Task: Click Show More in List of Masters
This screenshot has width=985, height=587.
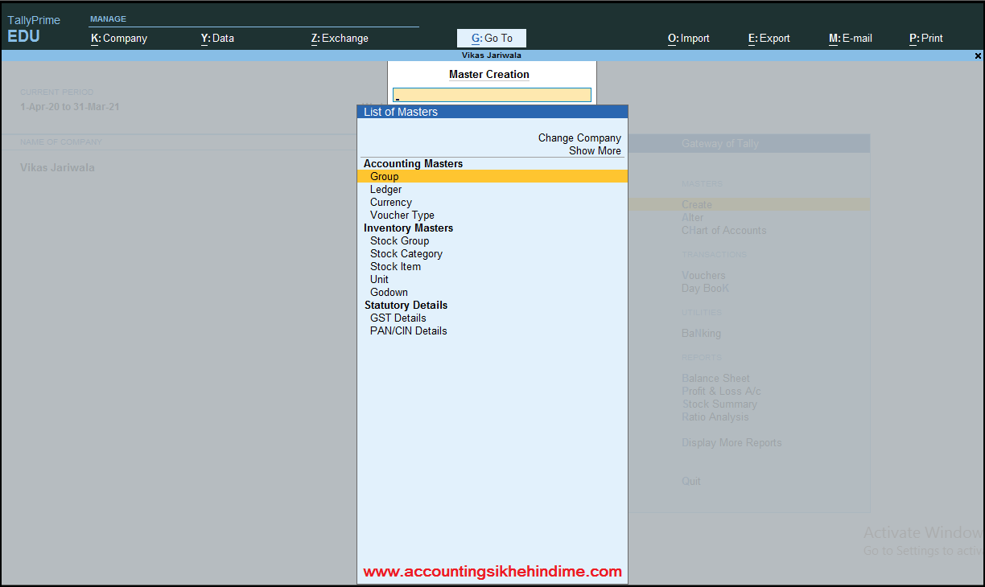Action: click(x=595, y=150)
